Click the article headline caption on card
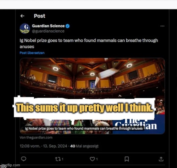Viewport: 177px width, 168px height. (84, 128)
